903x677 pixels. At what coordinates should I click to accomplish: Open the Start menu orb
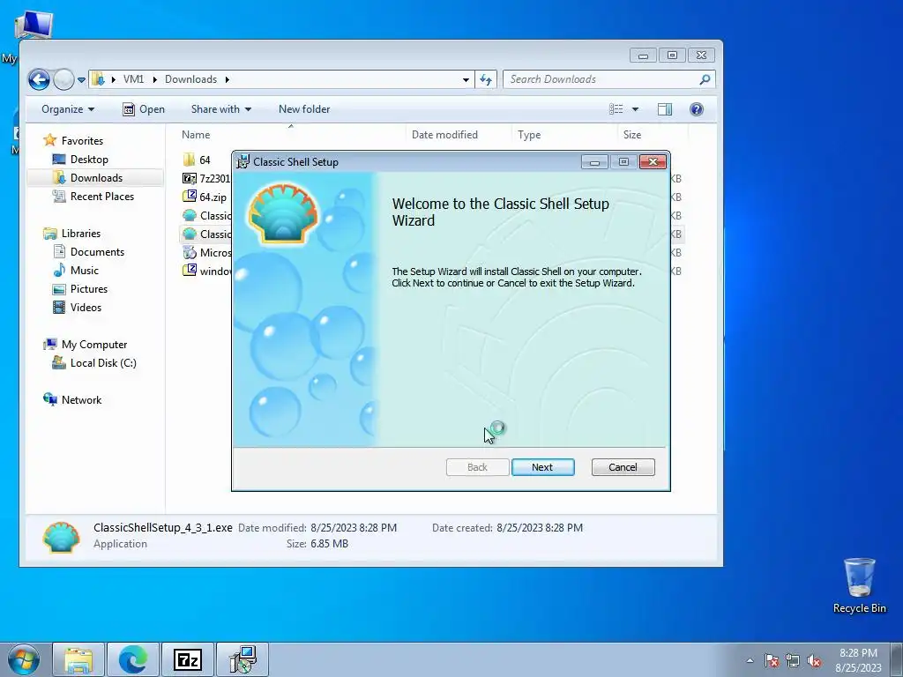[x=24, y=660]
